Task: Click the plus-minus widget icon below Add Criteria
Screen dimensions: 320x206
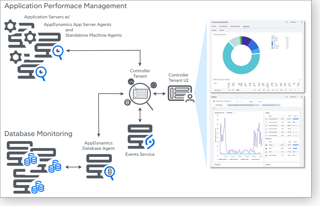Action: coord(214,108)
